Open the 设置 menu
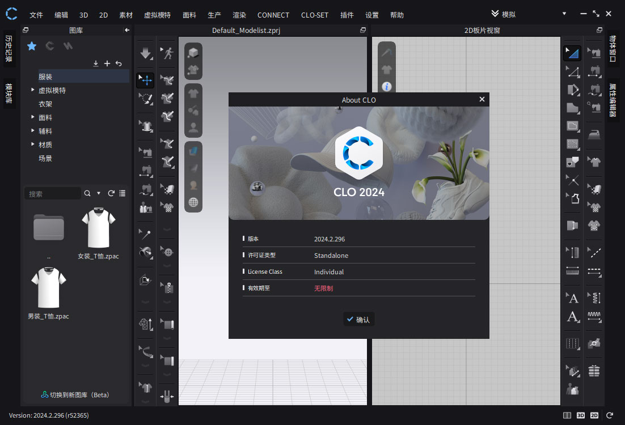Screen dimensions: 625x425 tap(371, 15)
